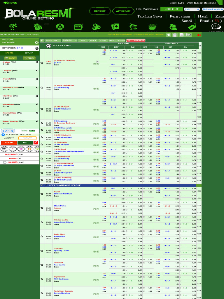Favorite the VfB Stuttgart vs FSV Mainz 05 star
The width and height of the screenshot is (224, 299).
(x=42, y=109)
